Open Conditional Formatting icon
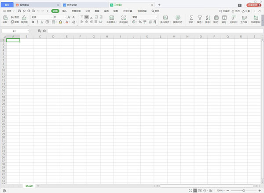Viewport: 264px width, 193px height. (165, 18)
